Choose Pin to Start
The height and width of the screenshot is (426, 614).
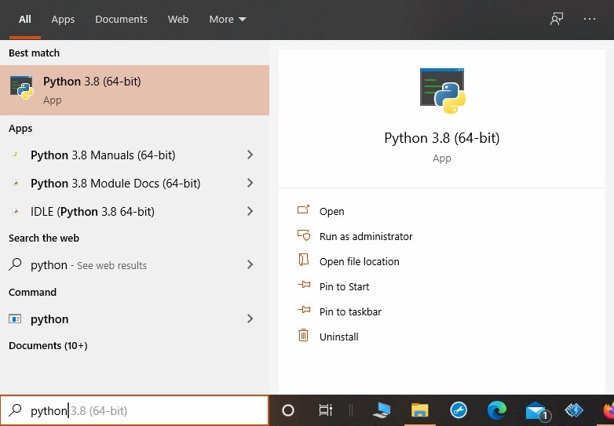coord(344,286)
